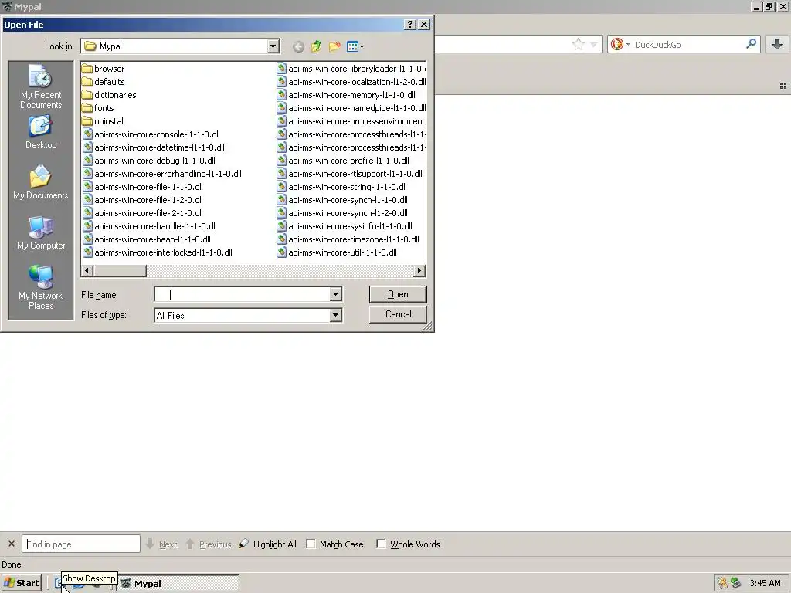Click the Cancel button
Image resolution: width=791 pixels, height=593 pixels.
[x=398, y=314]
